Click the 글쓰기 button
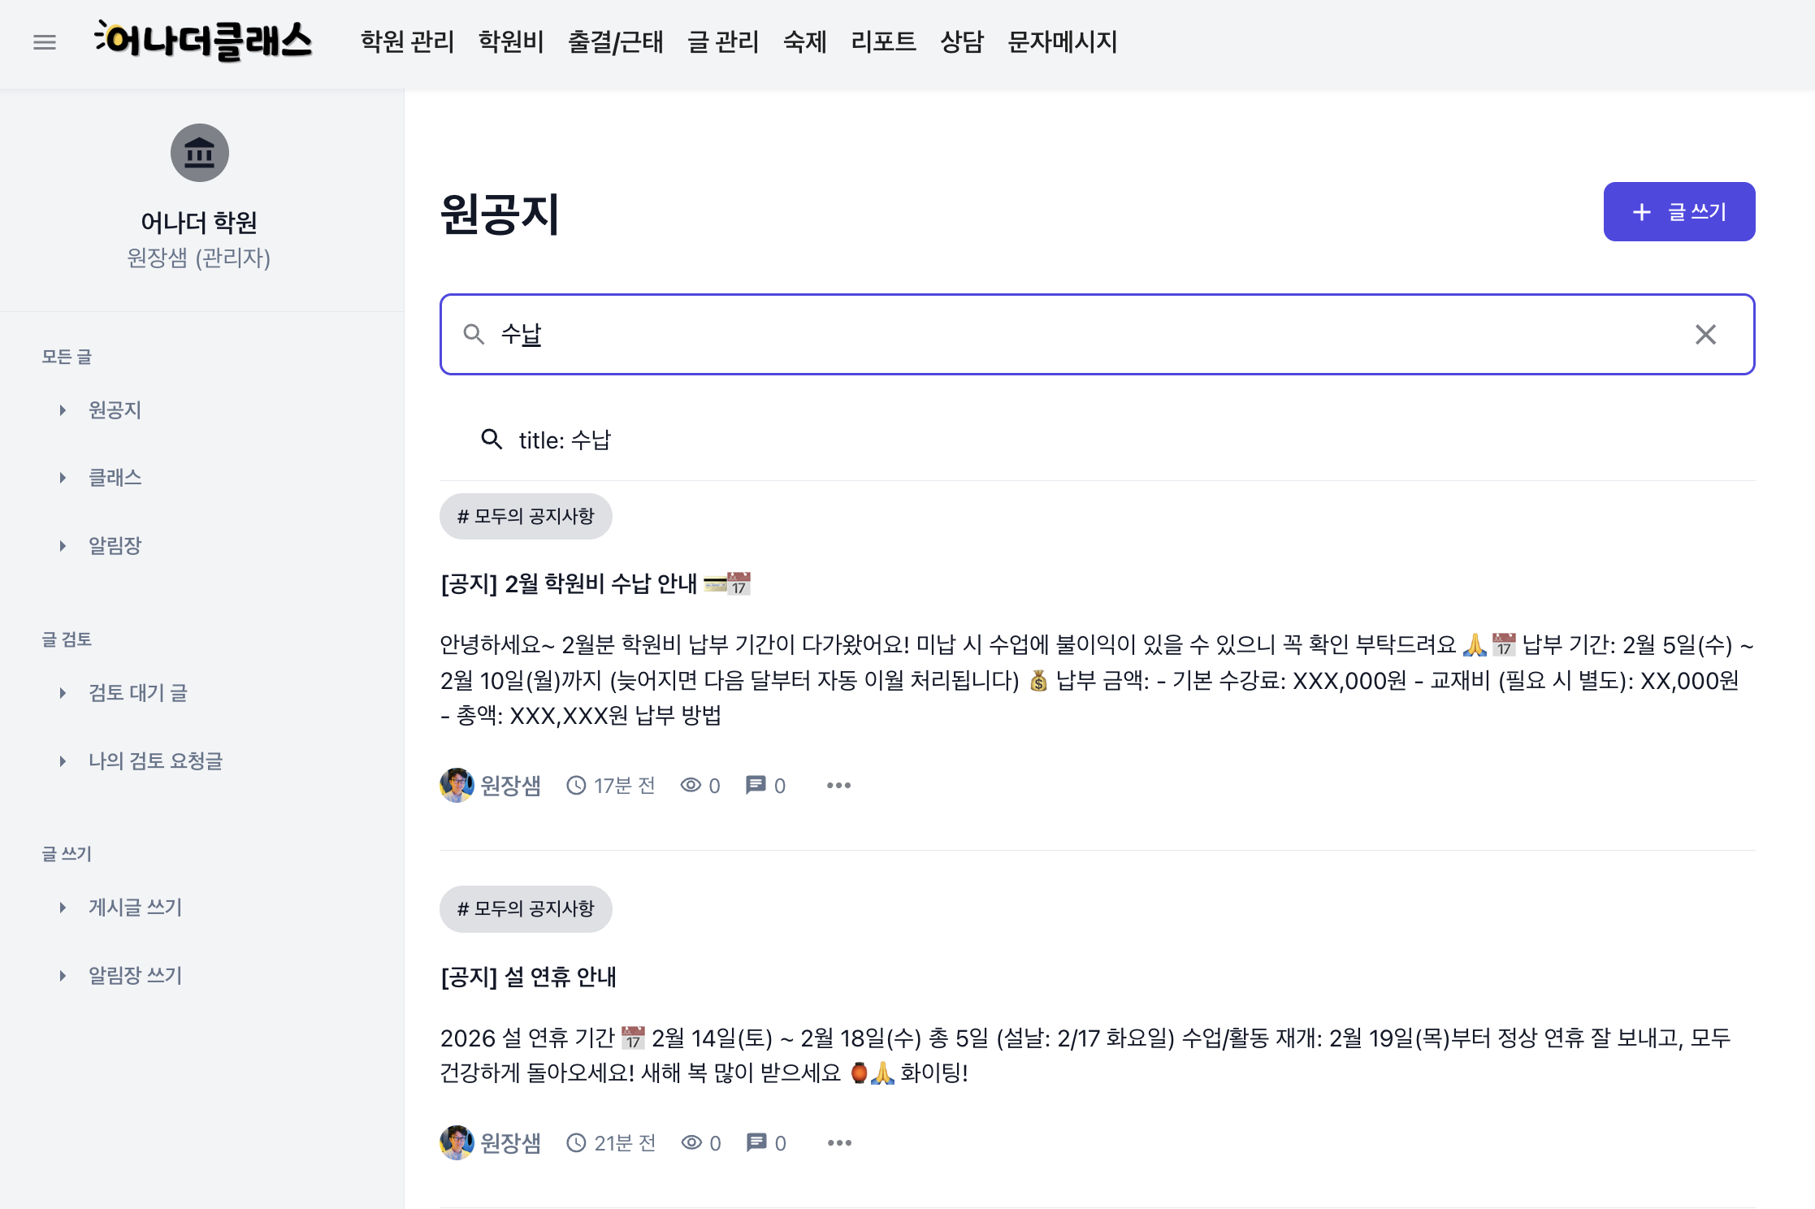 click(x=1679, y=212)
